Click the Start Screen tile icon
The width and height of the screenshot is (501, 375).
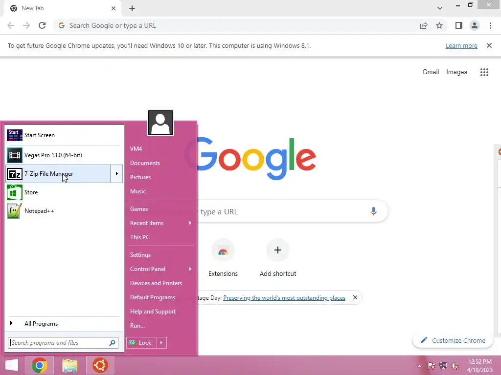tap(15, 135)
